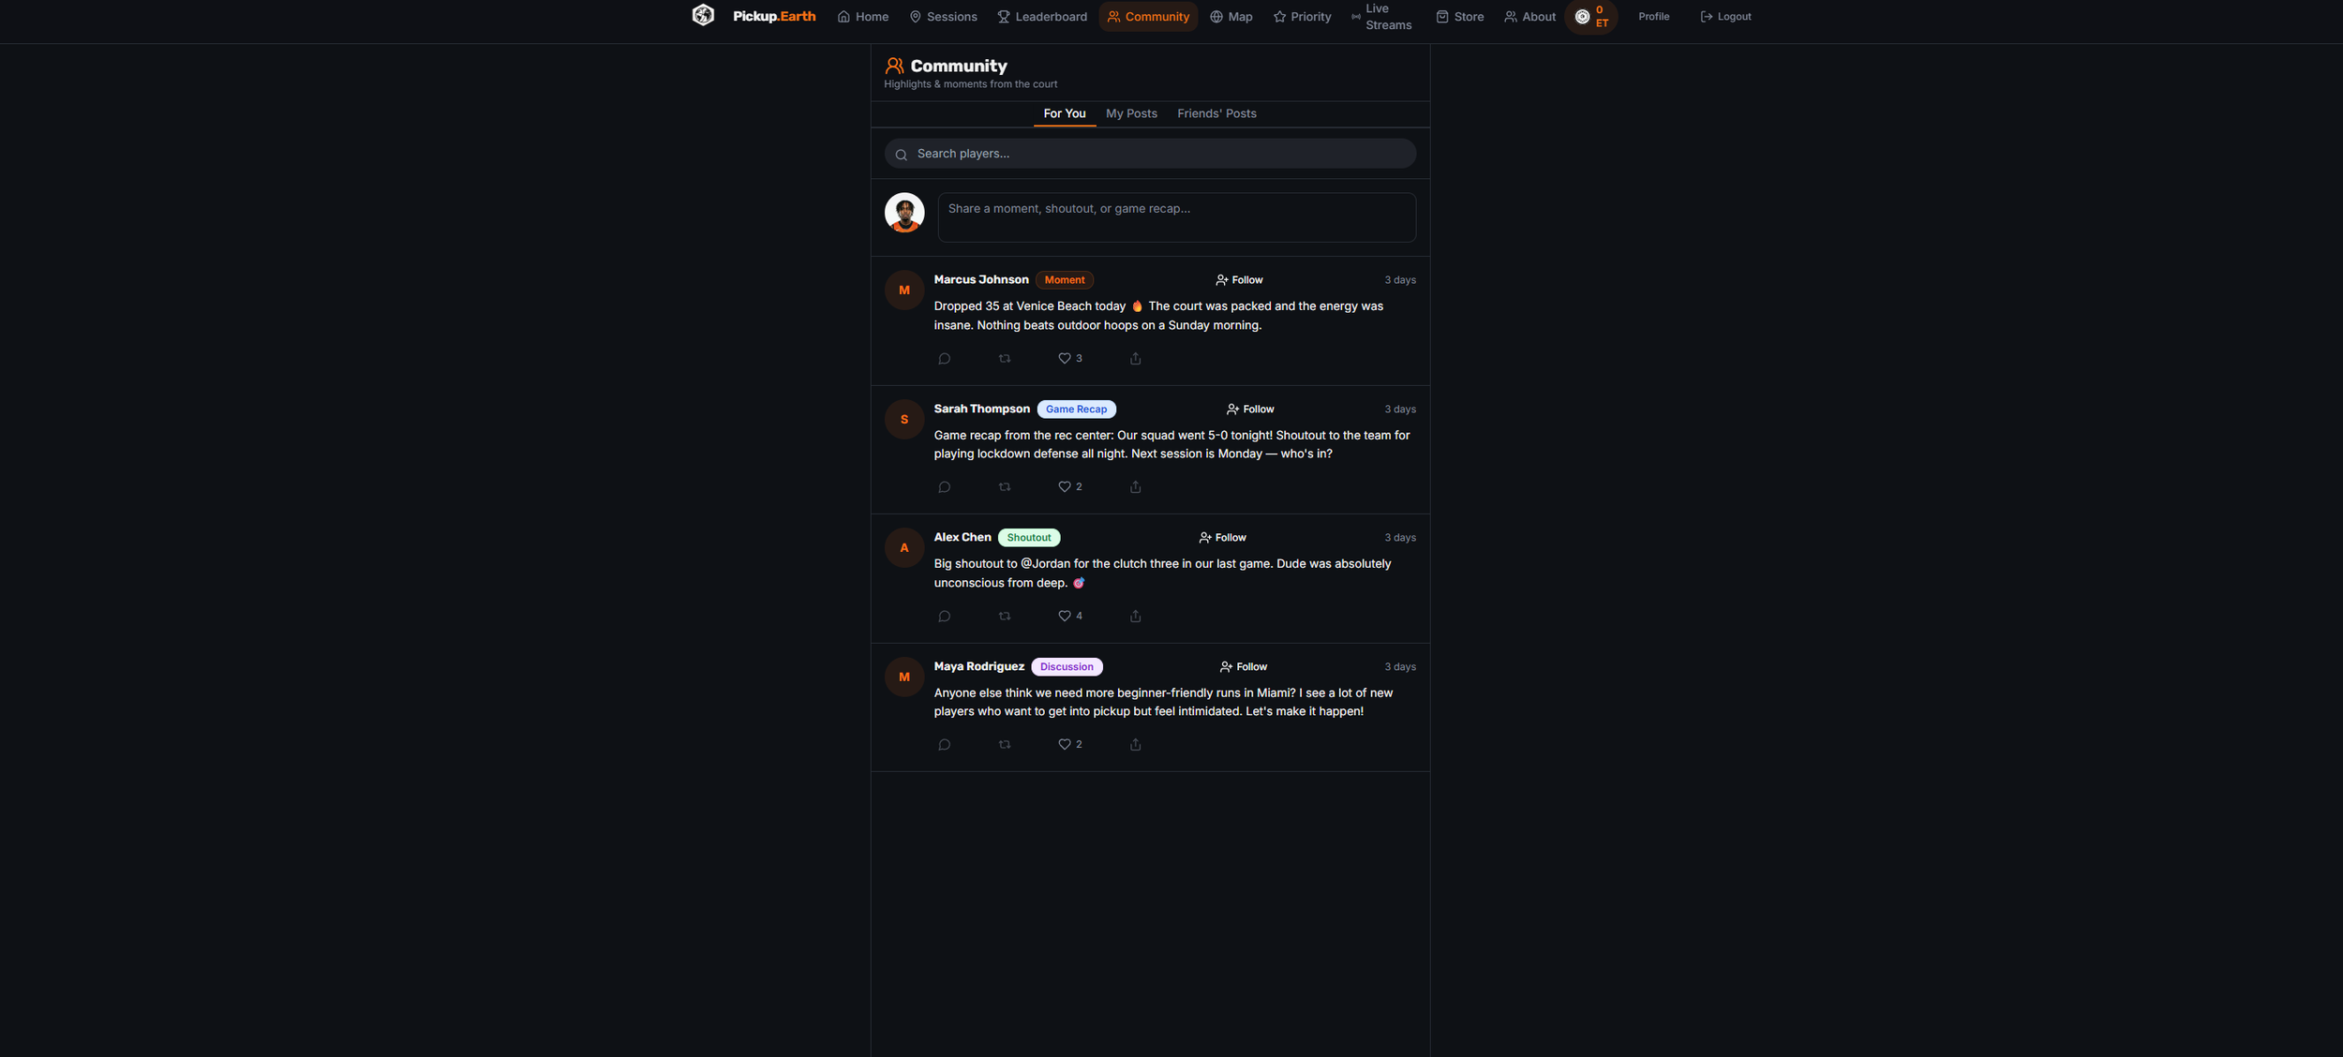Focus the Search players field
Screen dimensions: 2343x1057
point(1150,154)
